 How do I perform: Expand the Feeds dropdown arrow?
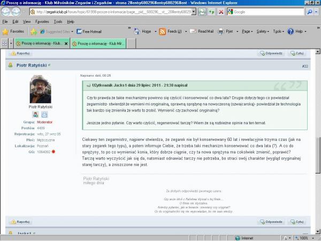click(186, 32)
